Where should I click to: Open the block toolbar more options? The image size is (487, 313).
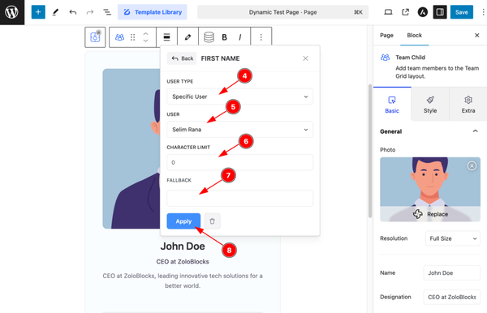tap(261, 37)
